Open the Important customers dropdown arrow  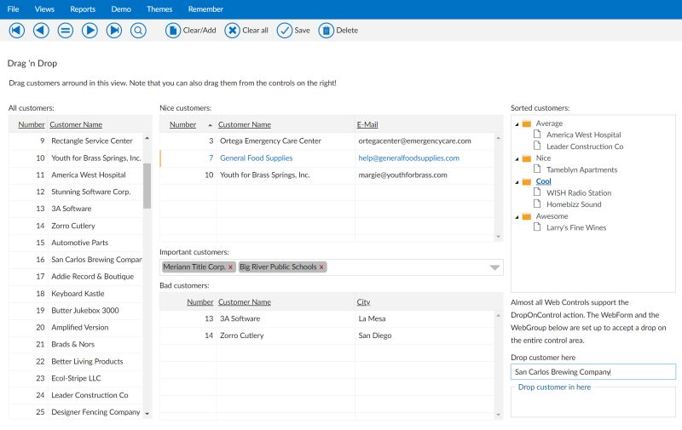tap(494, 267)
